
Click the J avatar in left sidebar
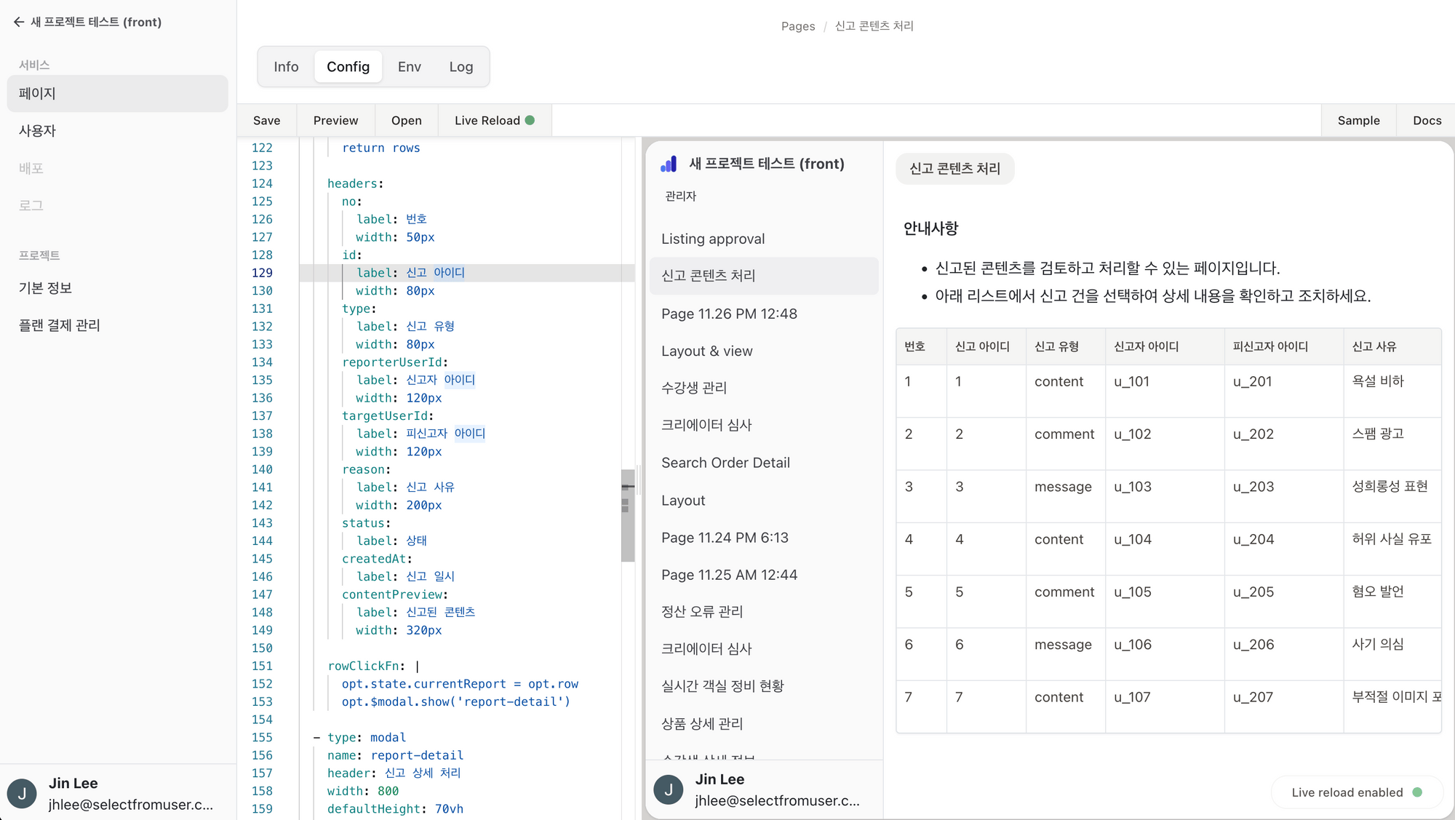click(x=22, y=793)
